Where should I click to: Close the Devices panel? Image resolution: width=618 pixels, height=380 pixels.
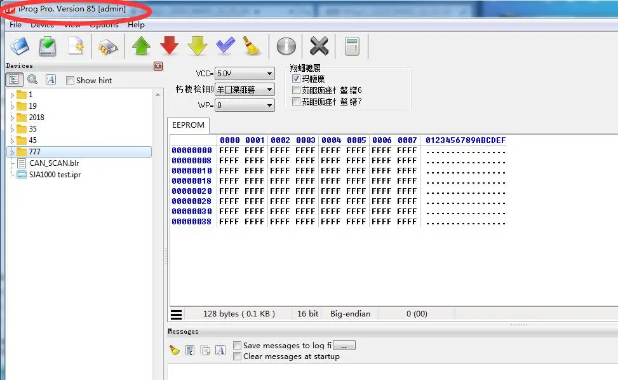(x=158, y=66)
